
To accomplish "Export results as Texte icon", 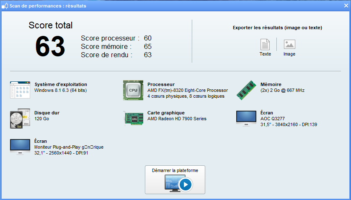I will (265, 44).
